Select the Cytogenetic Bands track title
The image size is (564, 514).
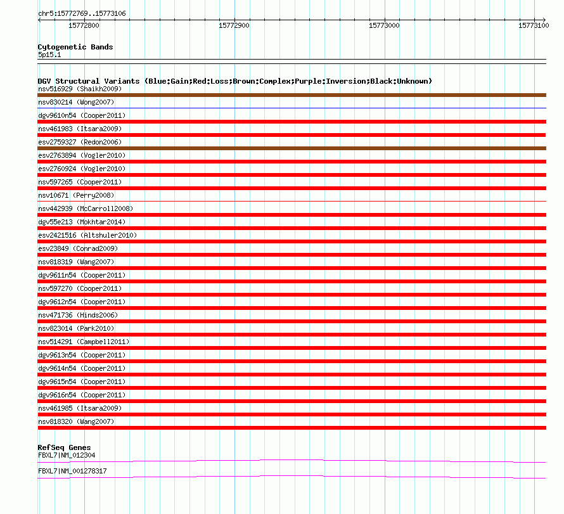coord(75,47)
